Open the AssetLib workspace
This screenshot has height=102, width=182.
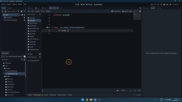[x=98, y=5]
